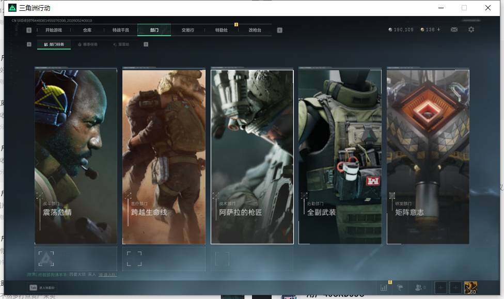Open the player avatar at bottom right
Image resolution: width=504 pixels, height=299 pixels.
(x=470, y=288)
